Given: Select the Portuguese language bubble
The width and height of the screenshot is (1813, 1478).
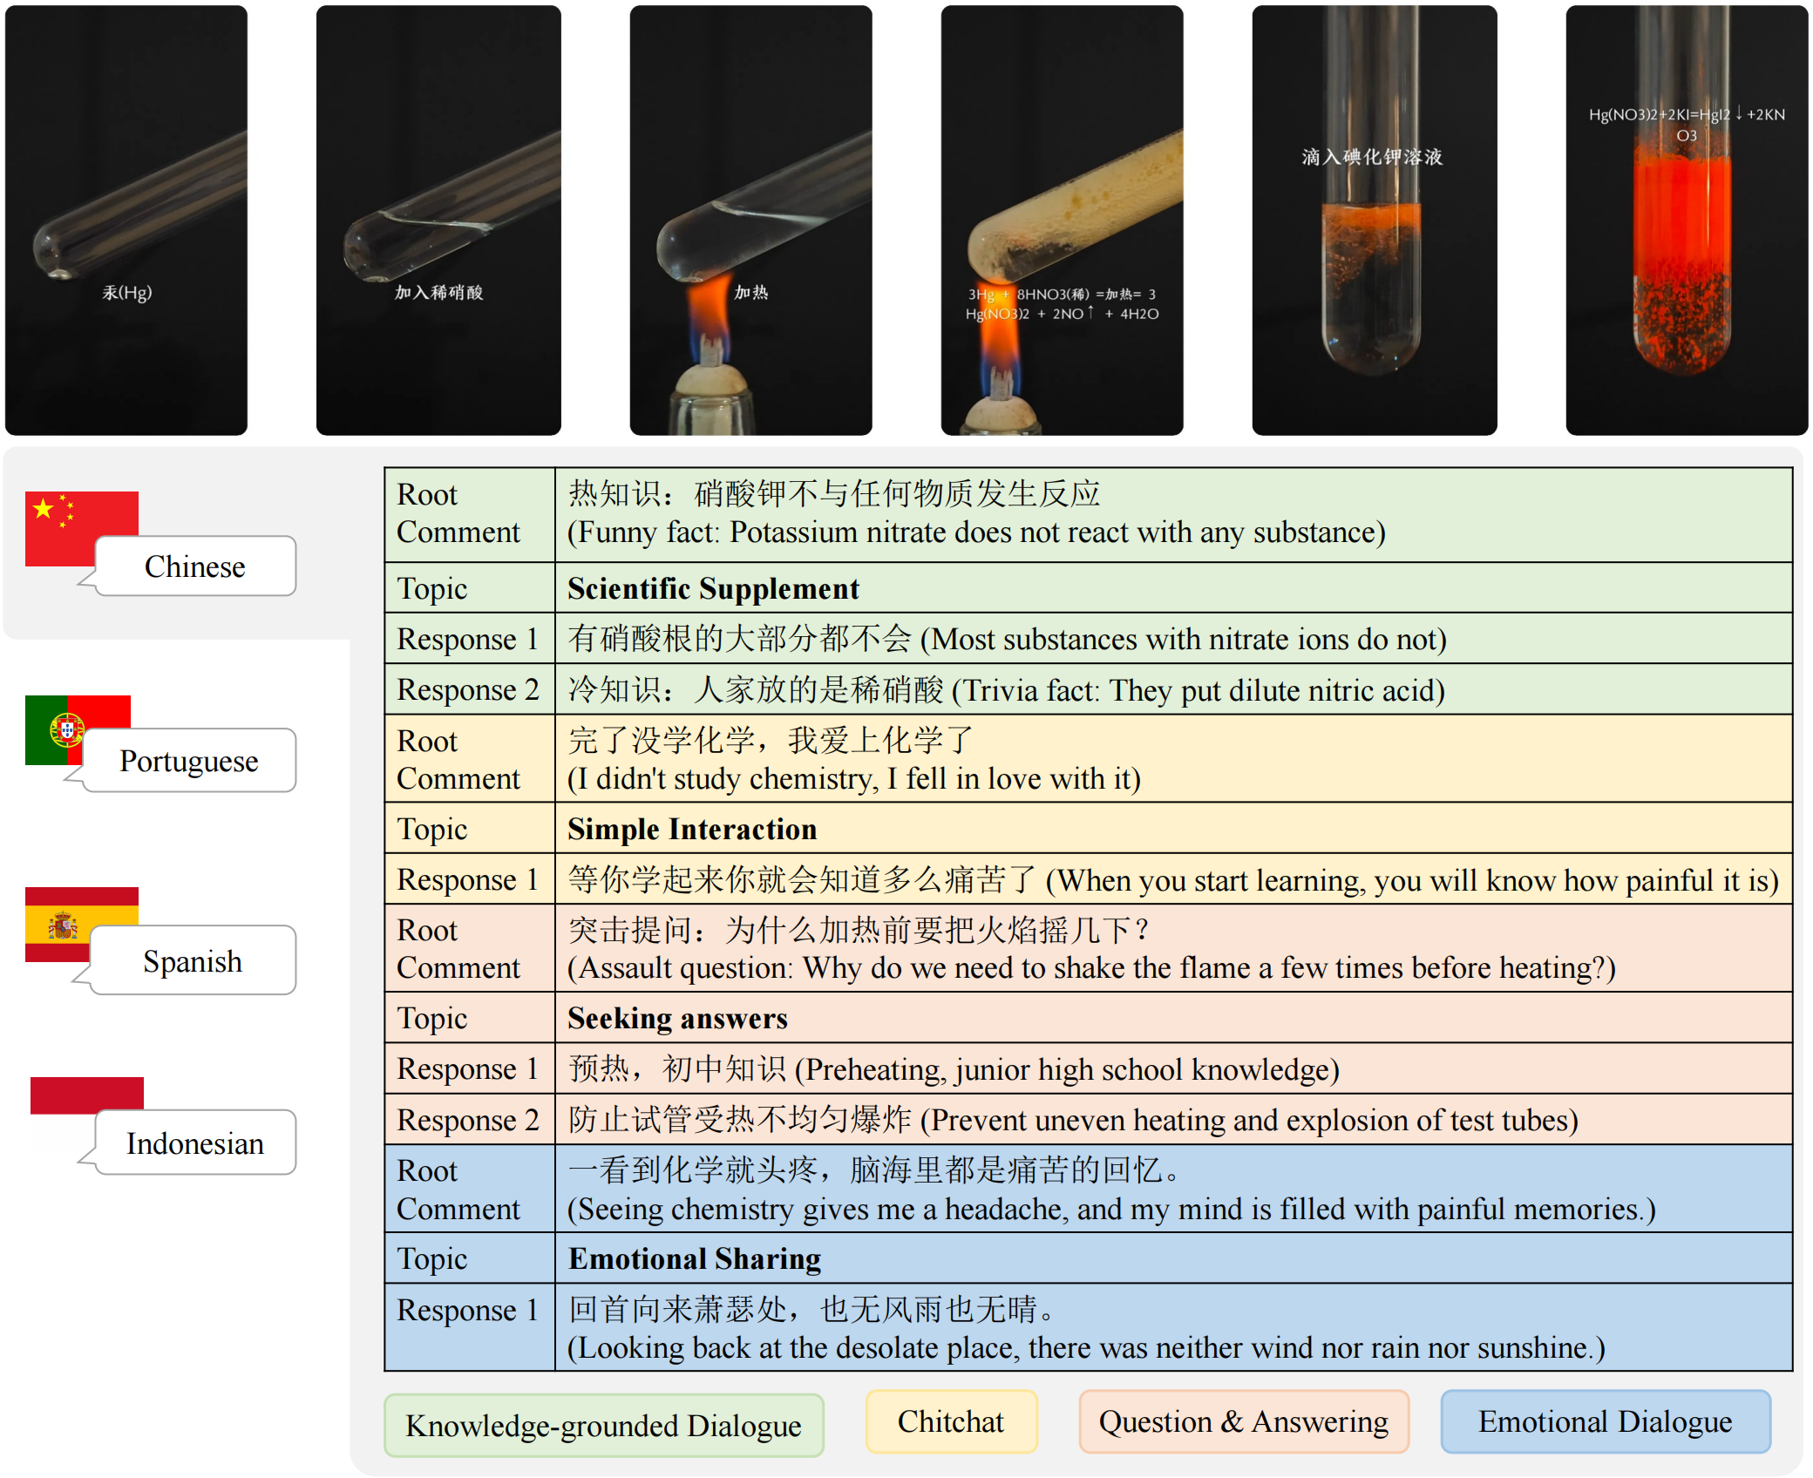Looking at the screenshot, I should [189, 761].
